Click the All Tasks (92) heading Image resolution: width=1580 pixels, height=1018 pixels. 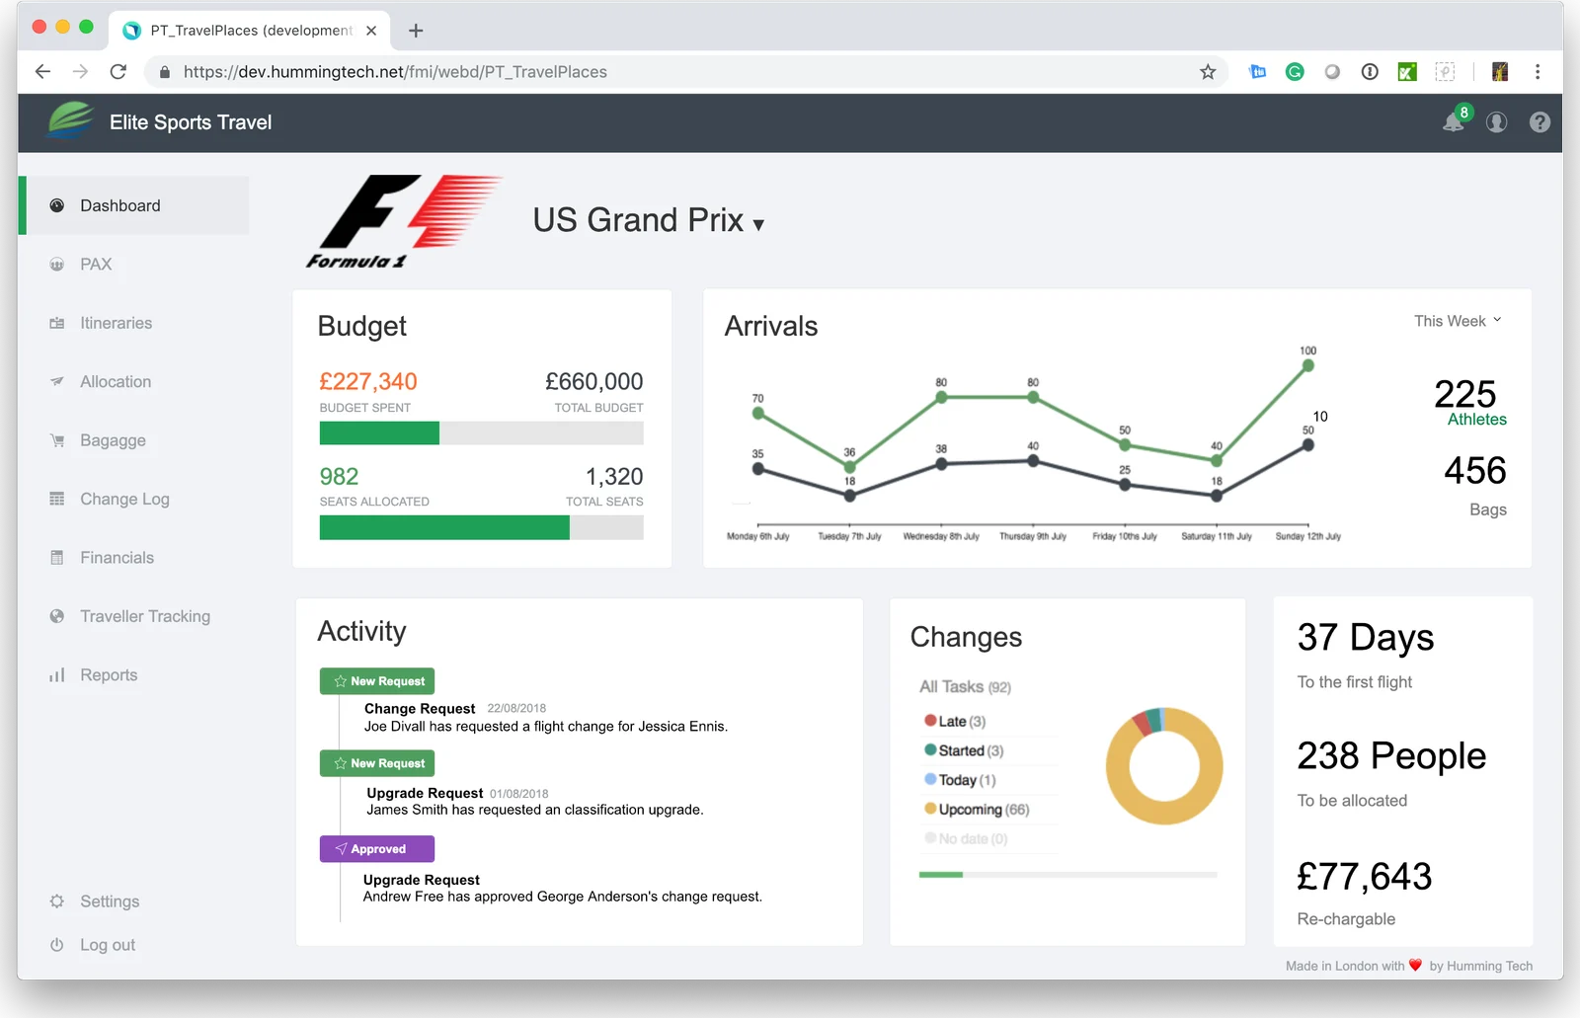tap(965, 686)
